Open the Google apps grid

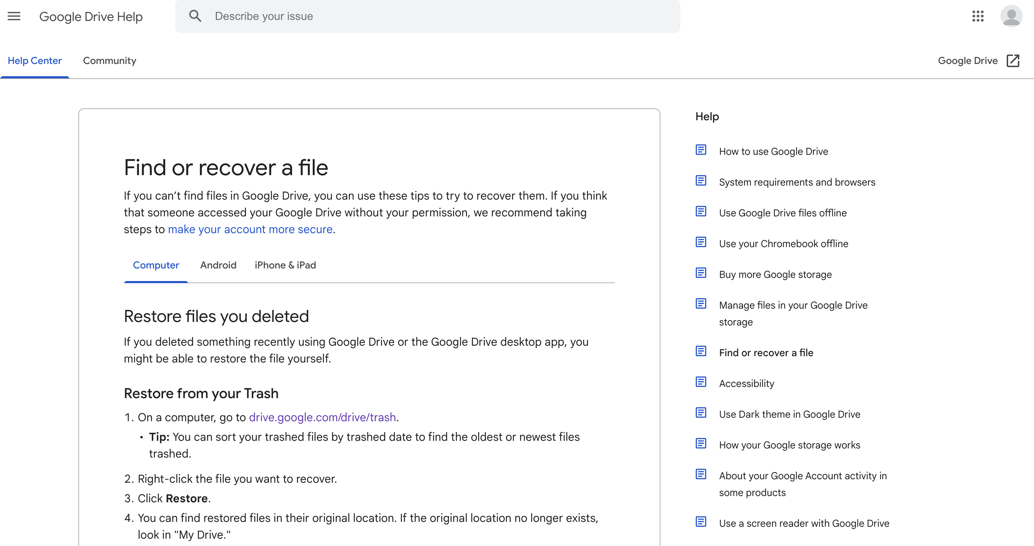[978, 16]
